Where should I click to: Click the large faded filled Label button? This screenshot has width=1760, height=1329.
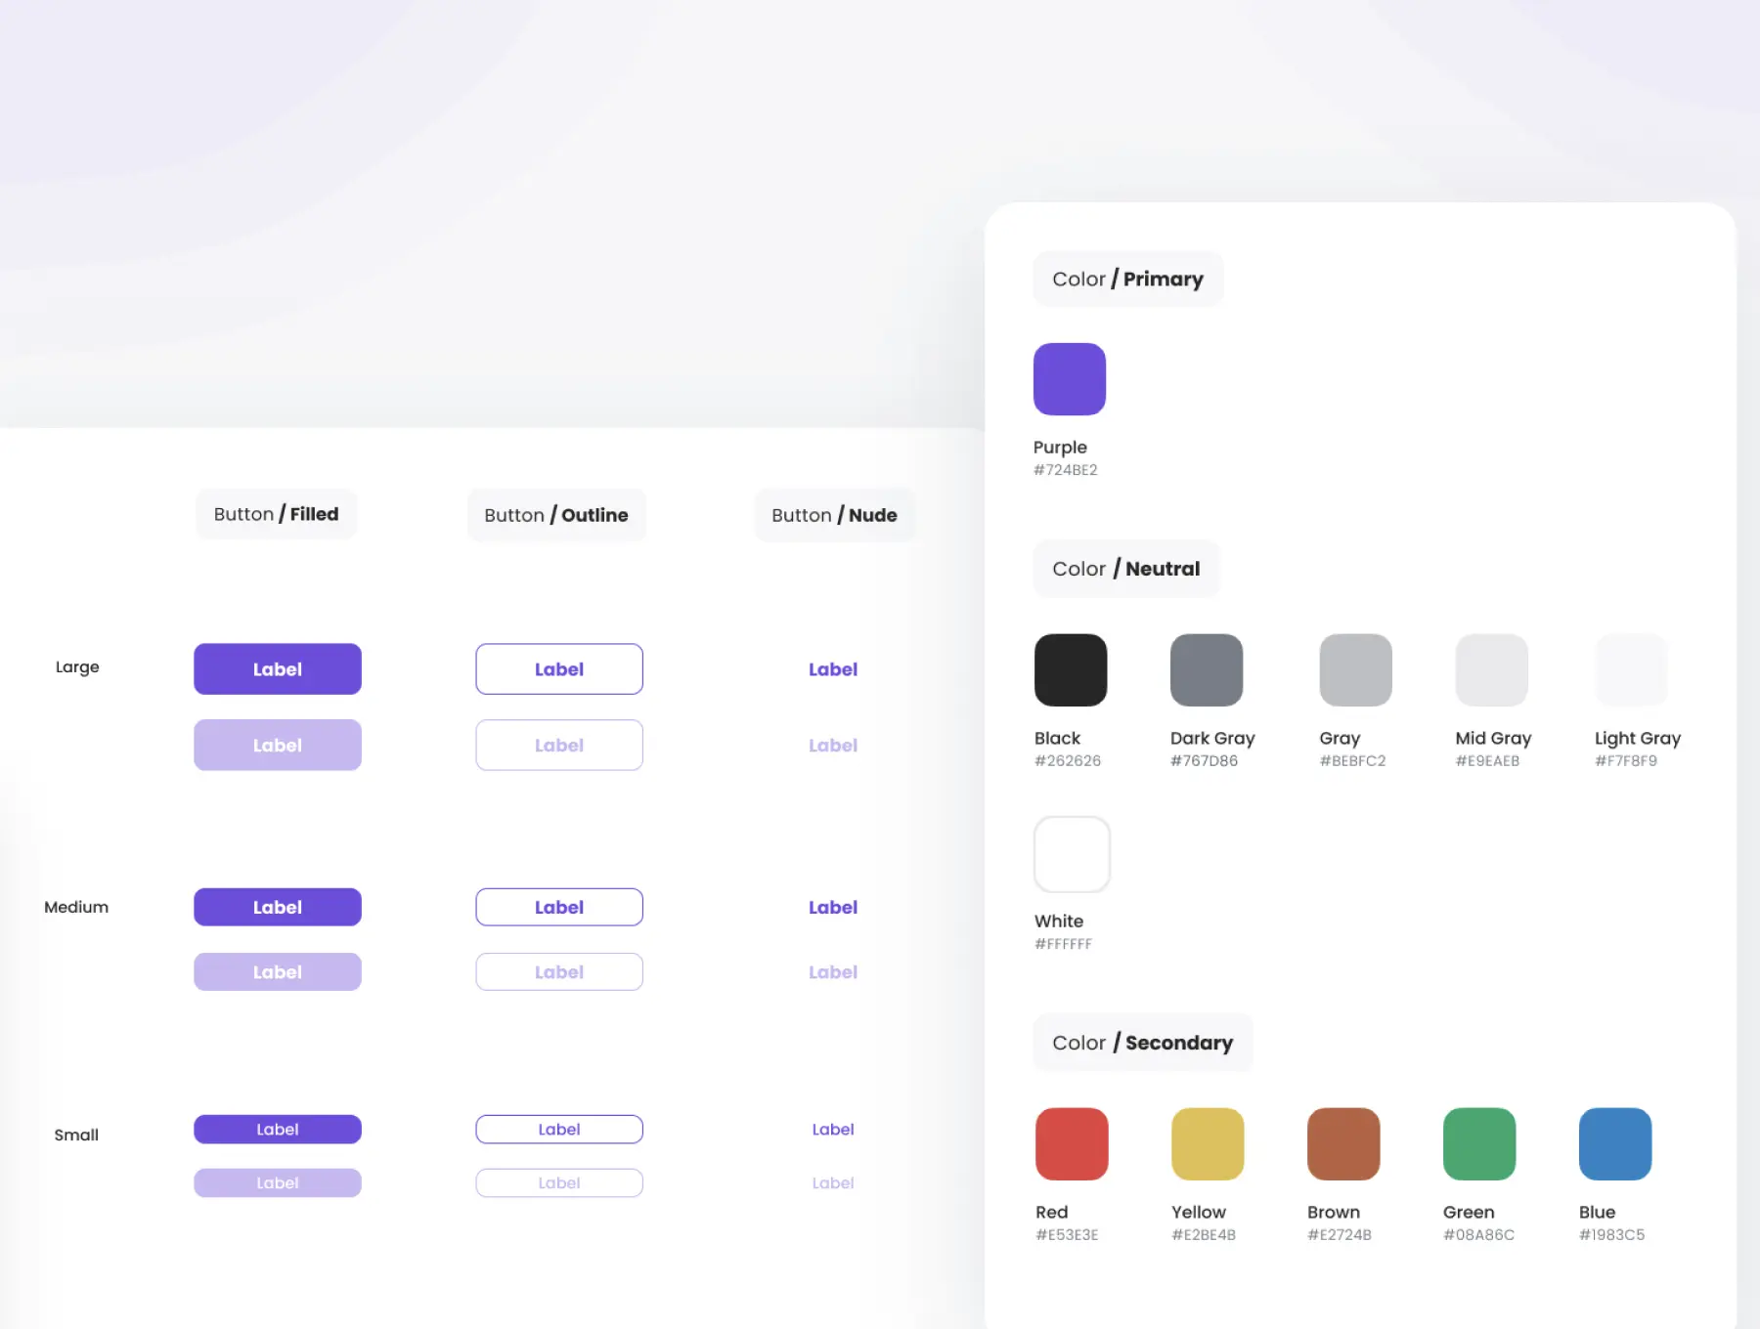pyautogui.click(x=277, y=745)
